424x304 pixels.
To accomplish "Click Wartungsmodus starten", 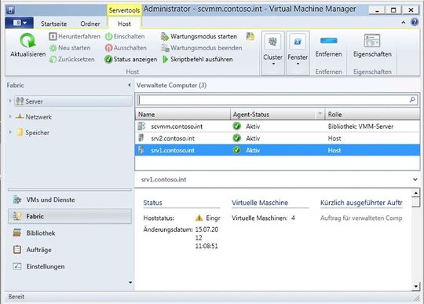I will (199, 36).
